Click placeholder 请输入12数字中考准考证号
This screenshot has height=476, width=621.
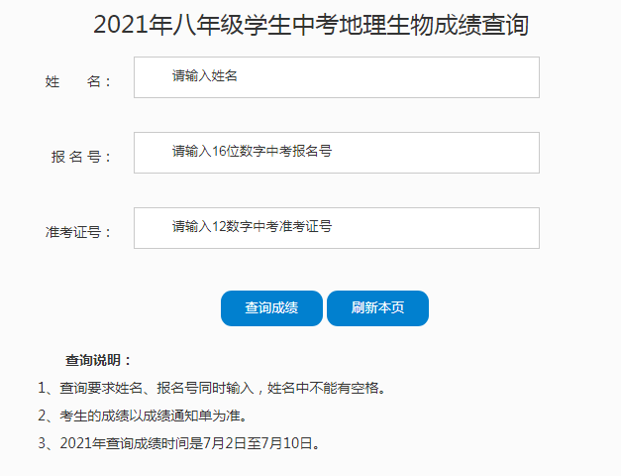point(252,227)
